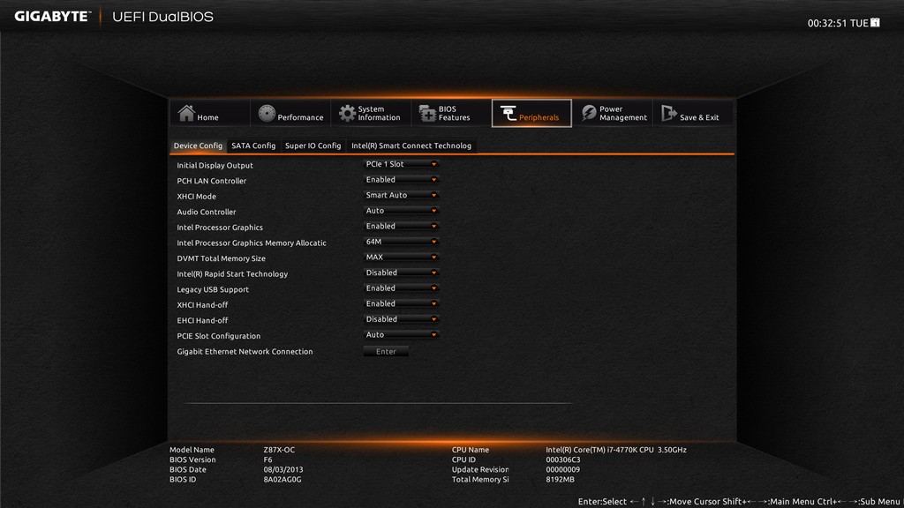Image resolution: width=904 pixels, height=508 pixels.
Task: Select EHCI Hand-off label
Action: click(202, 321)
